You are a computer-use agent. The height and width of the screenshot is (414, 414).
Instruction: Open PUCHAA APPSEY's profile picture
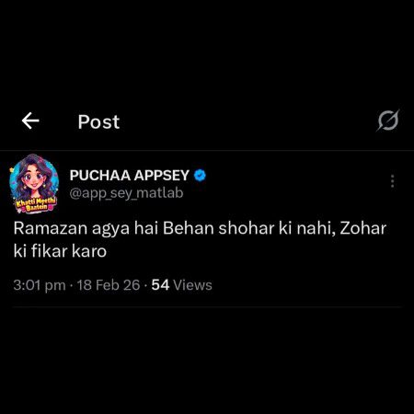(33, 184)
